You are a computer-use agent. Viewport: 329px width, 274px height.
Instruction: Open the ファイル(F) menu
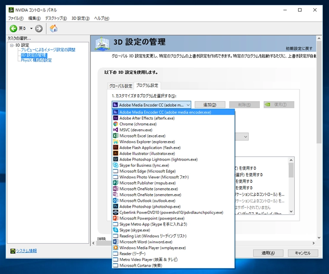point(16,18)
